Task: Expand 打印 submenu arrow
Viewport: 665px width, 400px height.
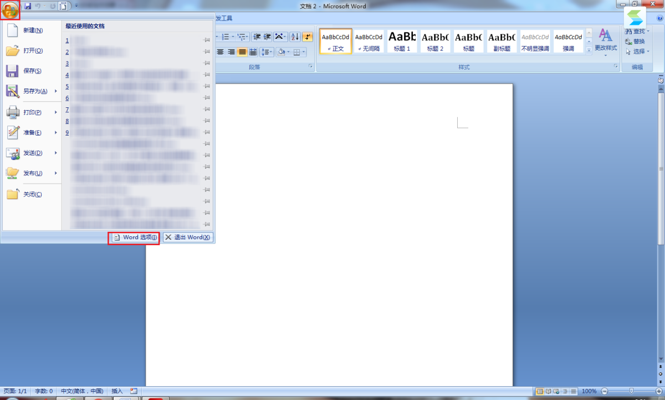Action: point(56,112)
